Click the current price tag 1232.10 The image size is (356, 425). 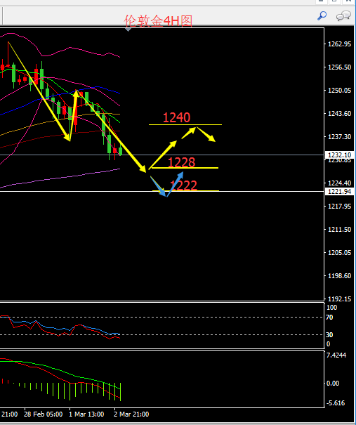tap(339, 155)
